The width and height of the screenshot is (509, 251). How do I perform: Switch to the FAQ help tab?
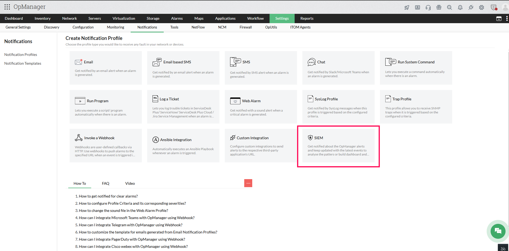point(106,183)
